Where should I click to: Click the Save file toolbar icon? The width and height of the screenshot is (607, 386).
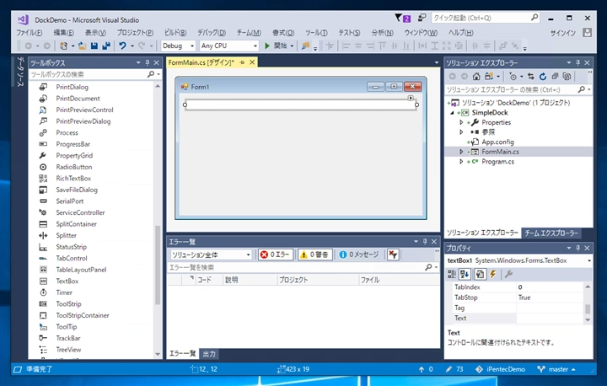click(x=94, y=46)
